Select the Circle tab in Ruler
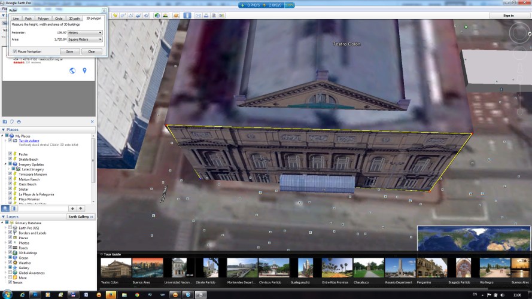 tap(58, 19)
